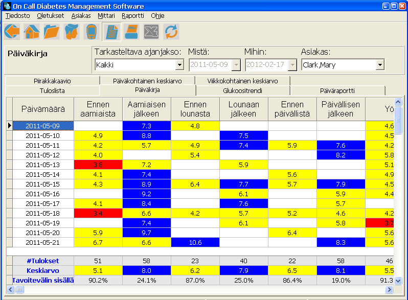
Task: Click the date cell 2011-05-21
Action: (x=43, y=242)
